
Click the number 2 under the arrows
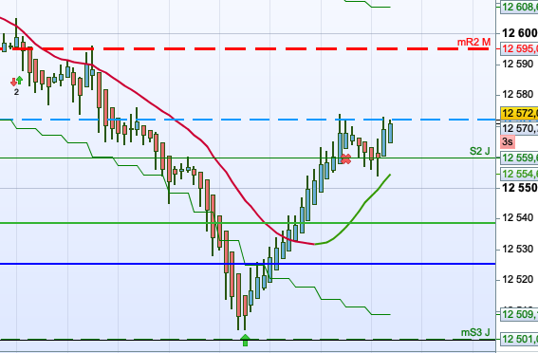point(16,92)
